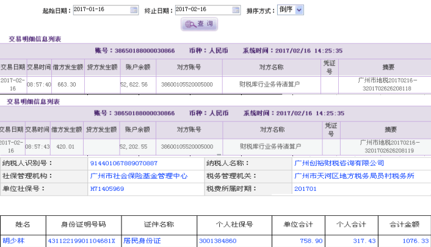Open the start date calendar picker

click(x=134, y=10)
